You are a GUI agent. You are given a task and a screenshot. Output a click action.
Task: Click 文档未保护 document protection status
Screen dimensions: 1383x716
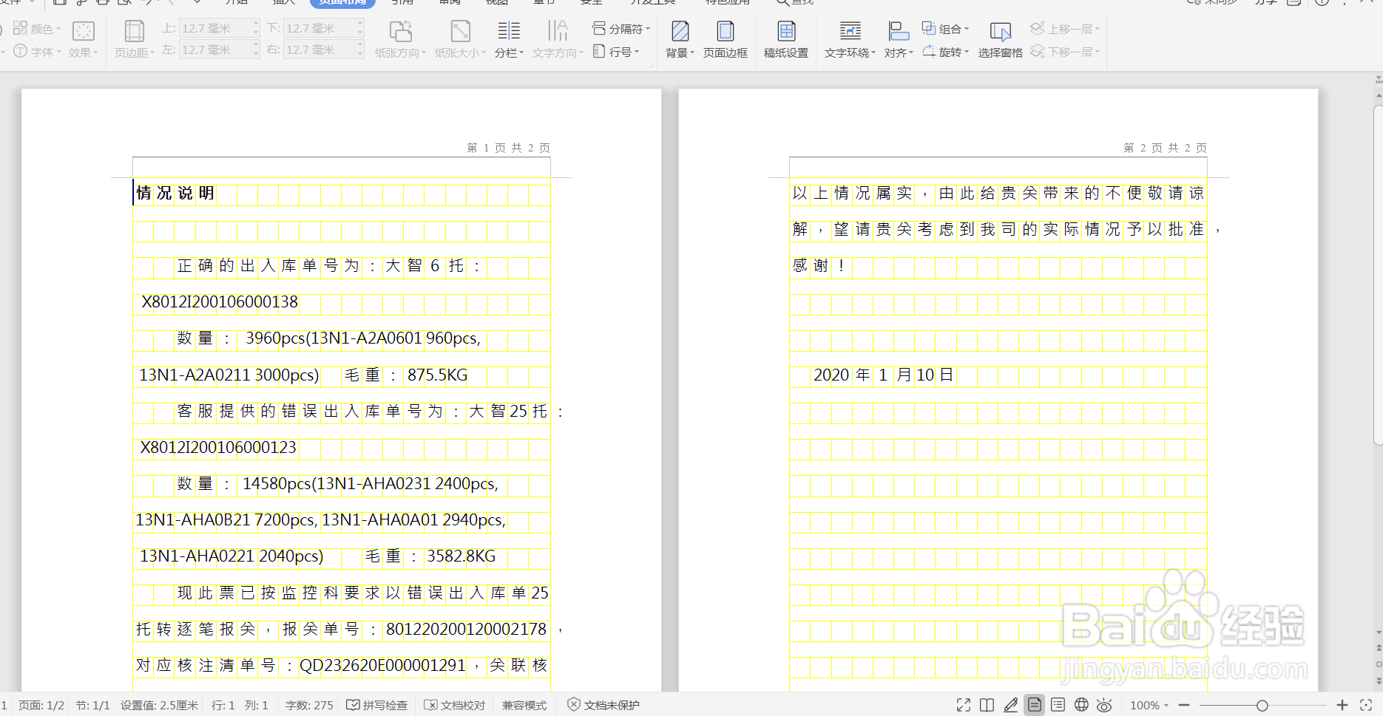coord(603,705)
